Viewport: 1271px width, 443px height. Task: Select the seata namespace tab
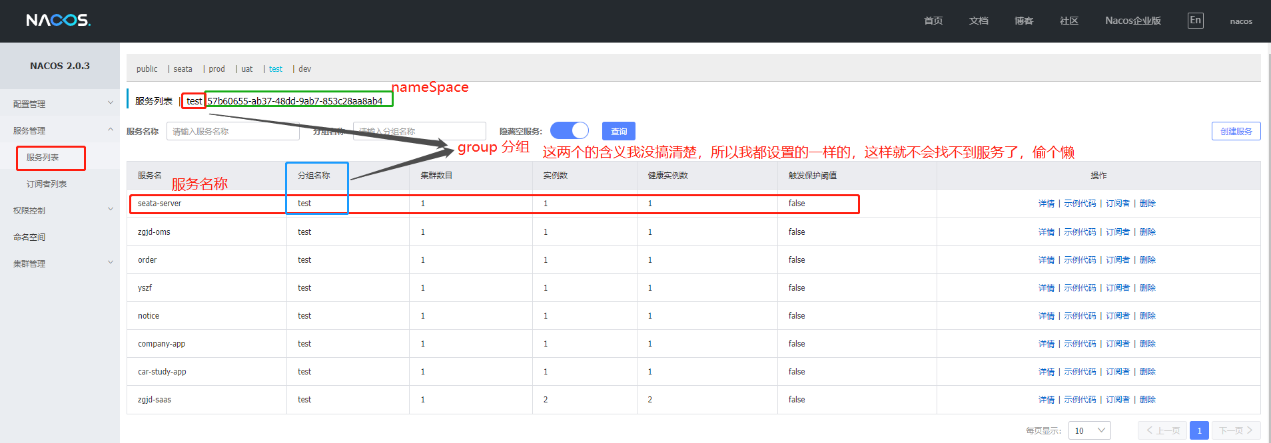click(183, 69)
